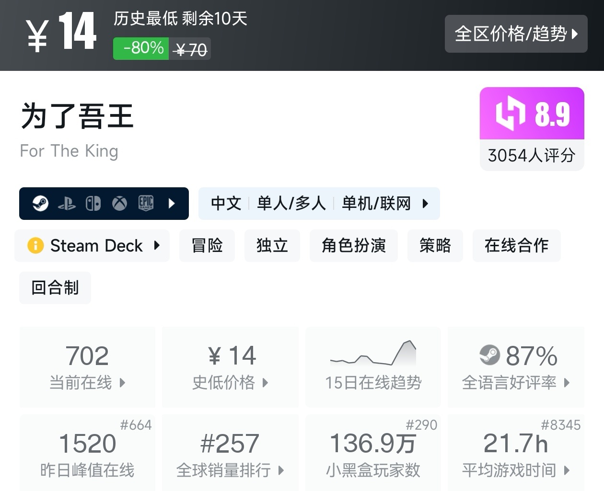This screenshot has width=604, height=491.
Task: Open 全区价格/趋势 price trends
Action: pos(516,34)
